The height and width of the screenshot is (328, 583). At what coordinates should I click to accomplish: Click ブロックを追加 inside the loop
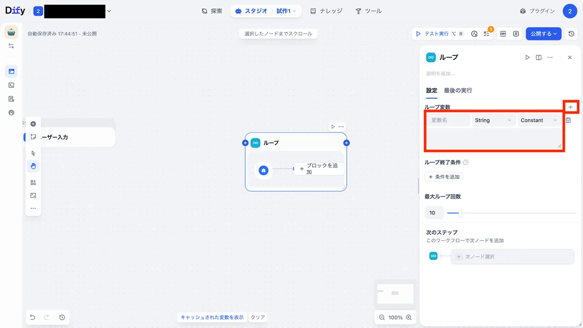tap(319, 168)
